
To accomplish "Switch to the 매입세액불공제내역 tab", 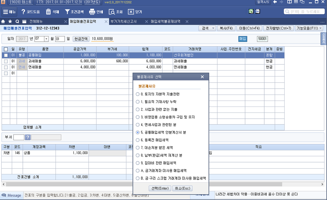I will pyautogui.click(x=166, y=21).
